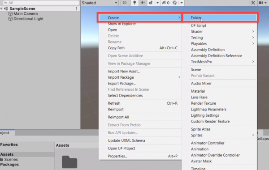Create a new Scene asset
Image resolution: width=269 pixels, height=170 pixels.
196,69
